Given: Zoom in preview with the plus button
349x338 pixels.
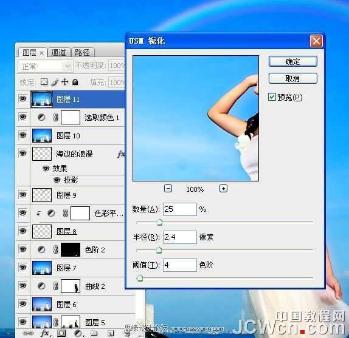Looking at the screenshot, I should pos(223,189).
